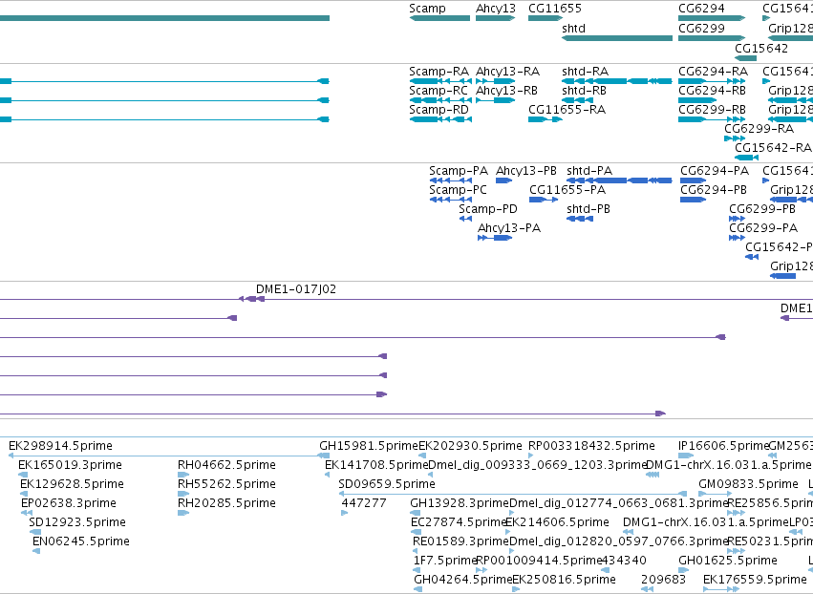Open transcript Ahcy13-RB

pos(495,100)
